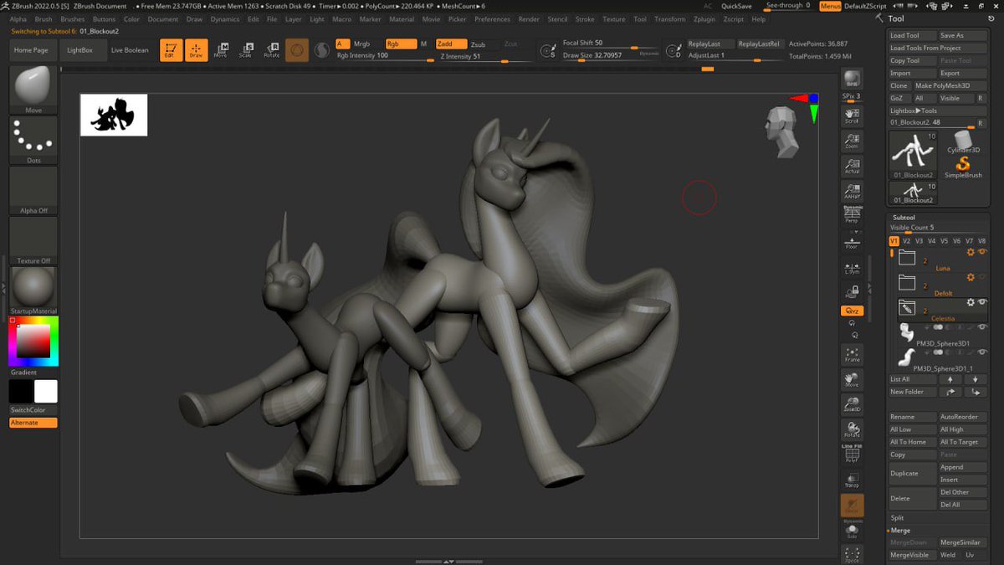Move subtool up with arrow button

(950, 379)
